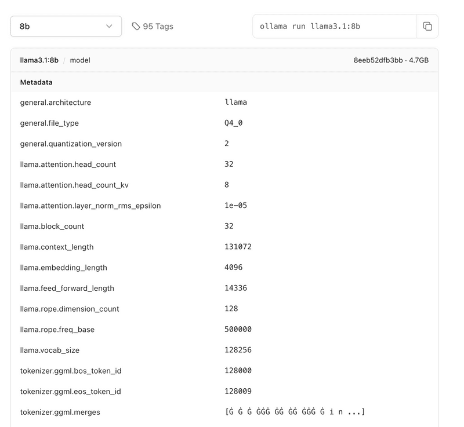Select the freq_base value 500000

(238, 330)
